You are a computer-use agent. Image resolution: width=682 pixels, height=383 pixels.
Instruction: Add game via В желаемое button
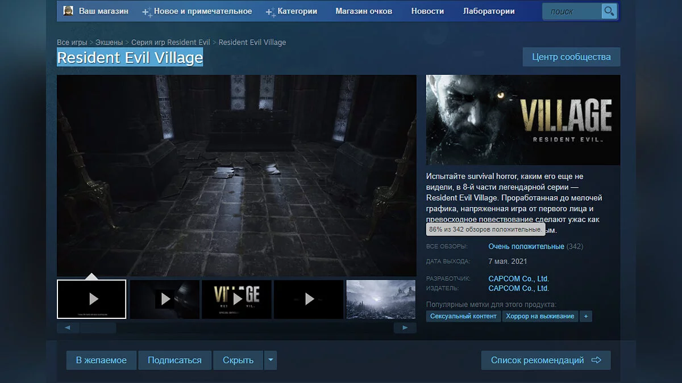click(x=101, y=360)
